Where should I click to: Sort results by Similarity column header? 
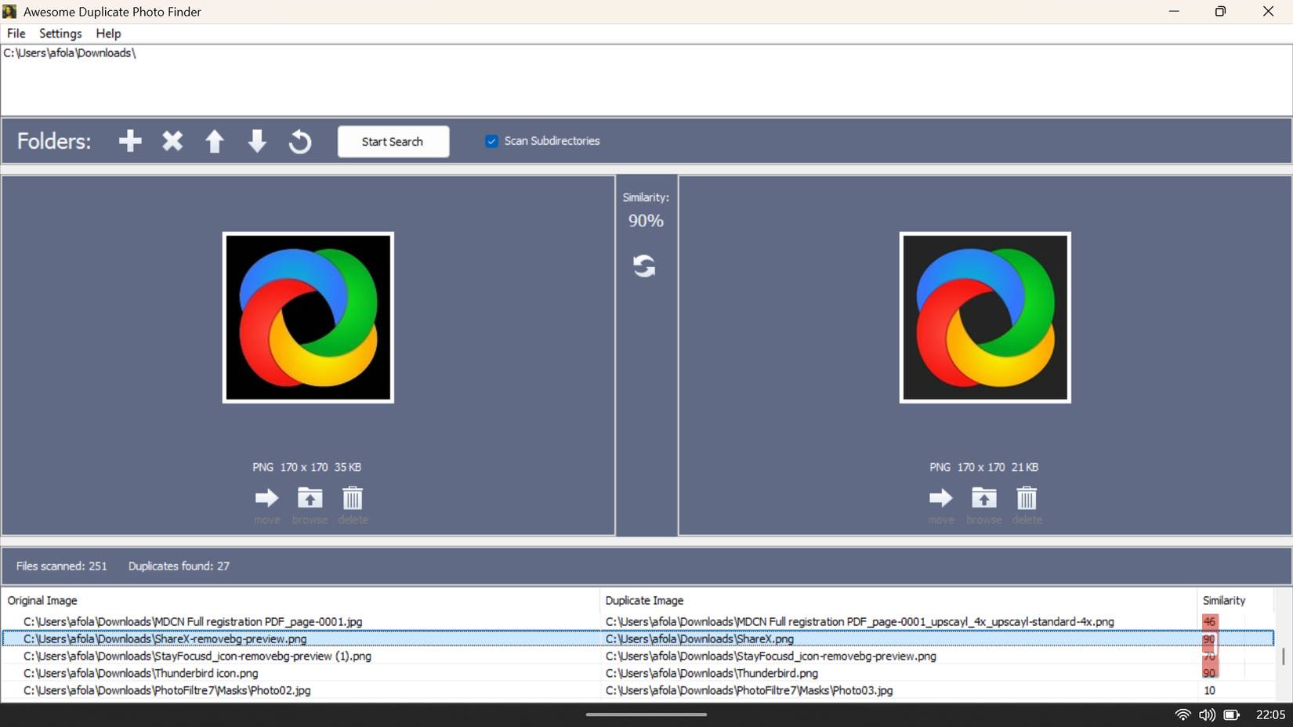coord(1223,601)
